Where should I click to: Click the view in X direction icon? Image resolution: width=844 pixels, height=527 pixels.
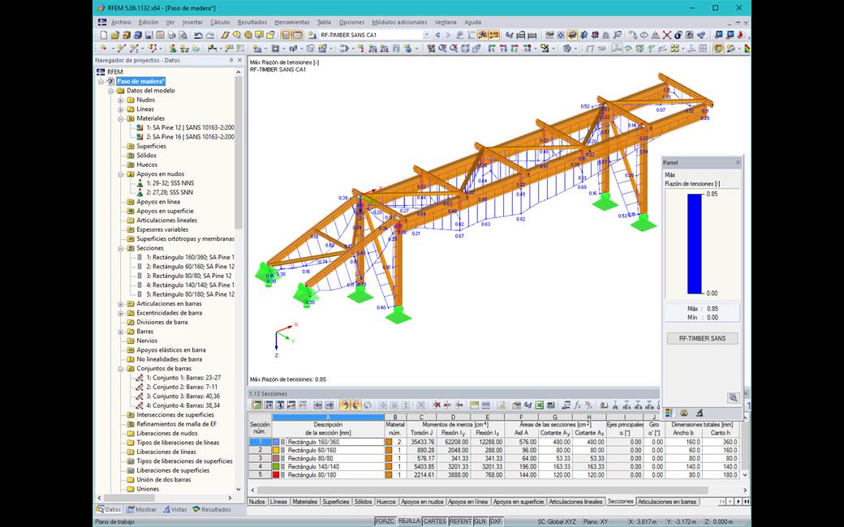491,49
